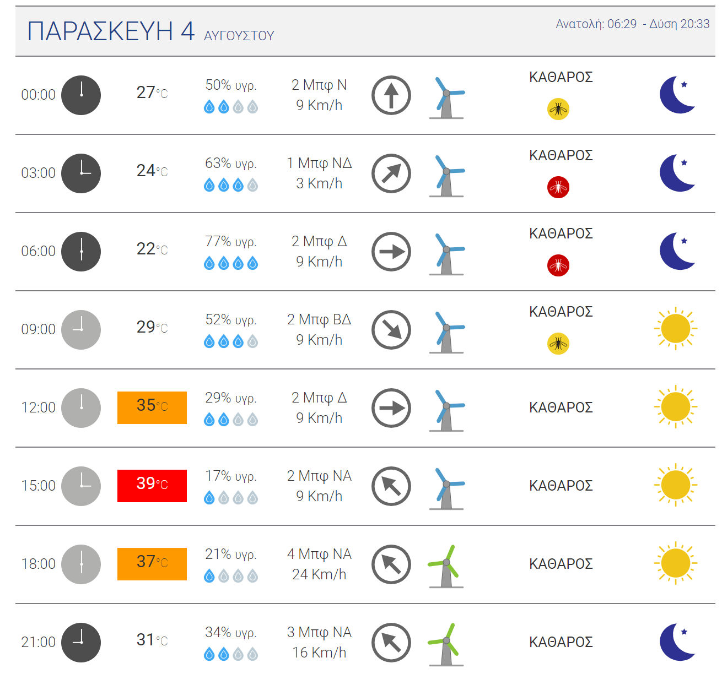Image resolution: width=722 pixels, height=674 pixels.
Task: Click the red mosquito icon at 06:00
Action: (558, 265)
